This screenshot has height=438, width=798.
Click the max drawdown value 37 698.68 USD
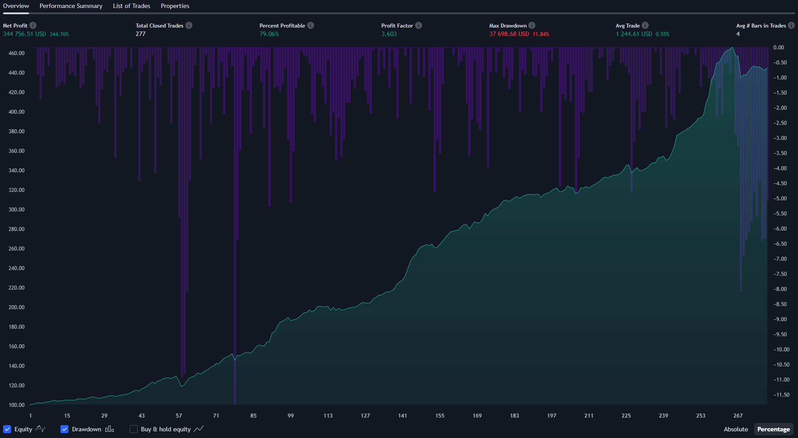tap(509, 34)
